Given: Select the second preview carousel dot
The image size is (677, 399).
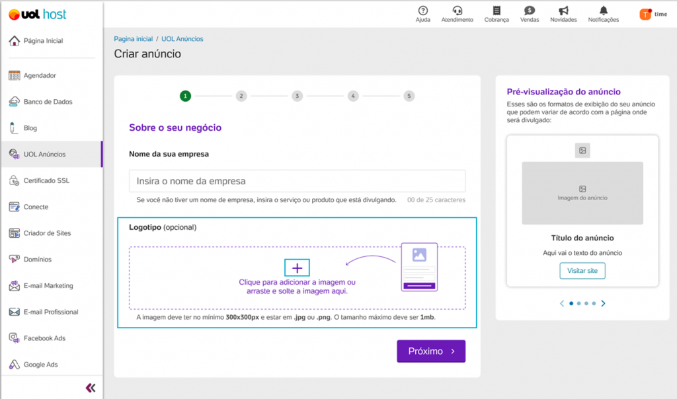Looking at the screenshot, I should pyautogui.click(x=579, y=304).
